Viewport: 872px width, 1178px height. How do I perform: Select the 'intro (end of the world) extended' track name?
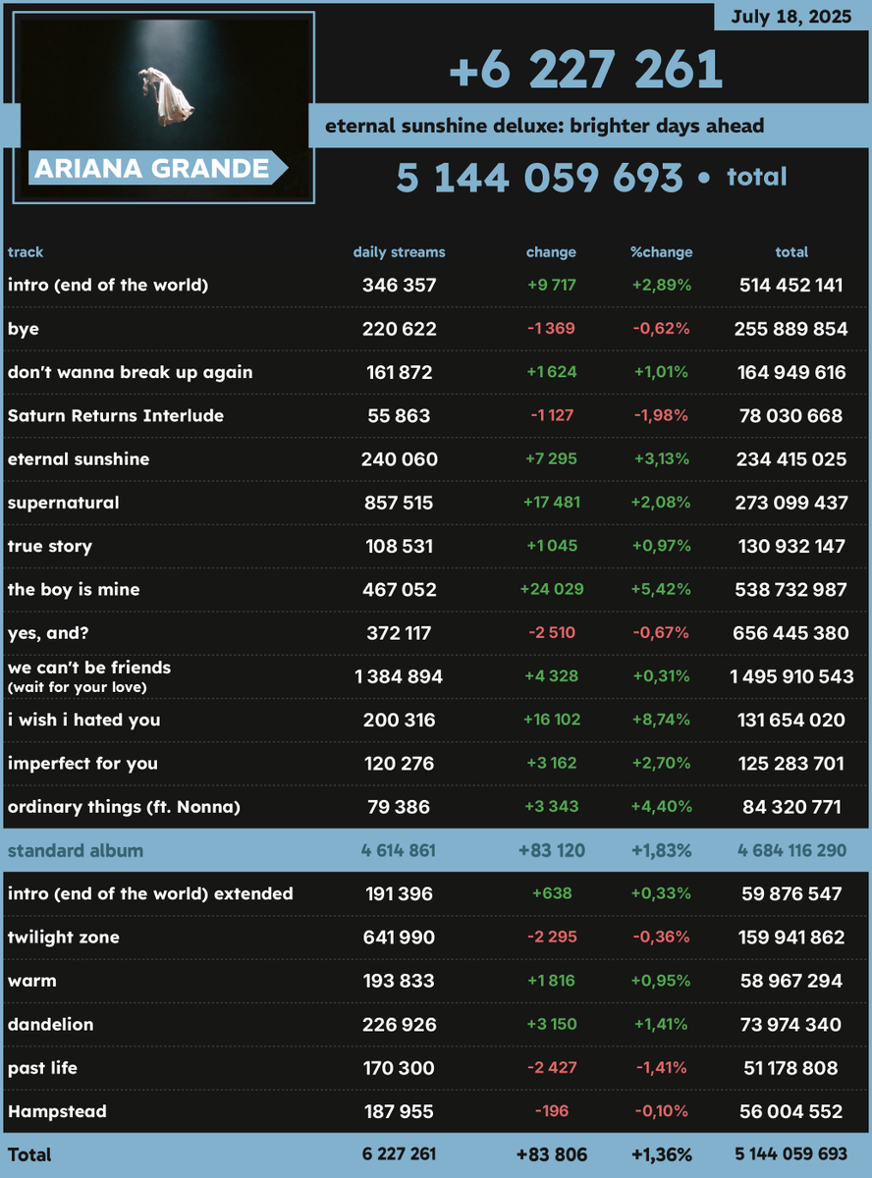[150, 893]
